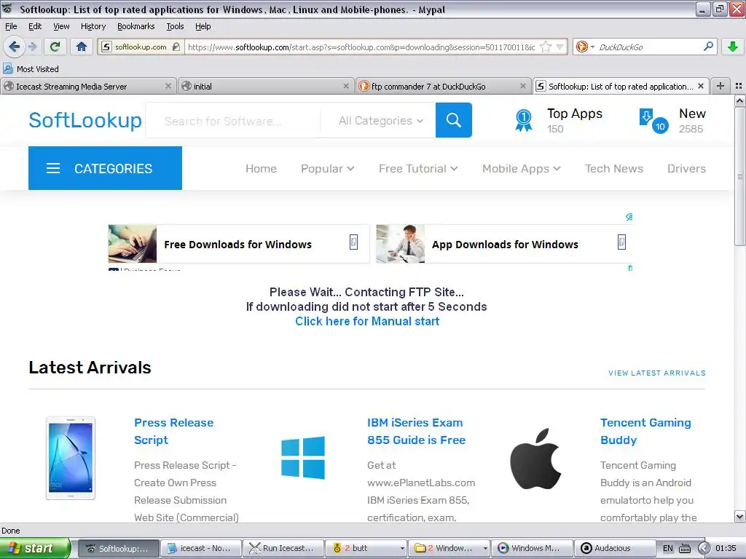This screenshot has height=559, width=746.
Task: Switch to the ftp commander 7 at DuckDuckGo tab
Action: [444, 86]
